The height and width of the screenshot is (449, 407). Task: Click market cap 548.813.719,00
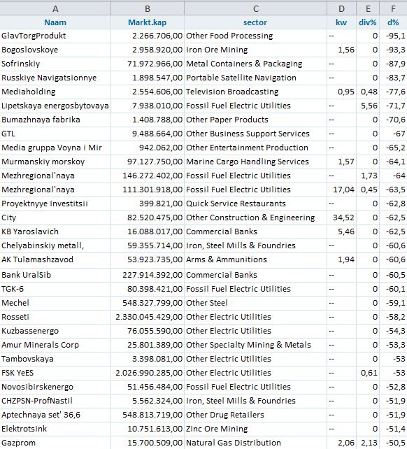click(x=148, y=415)
